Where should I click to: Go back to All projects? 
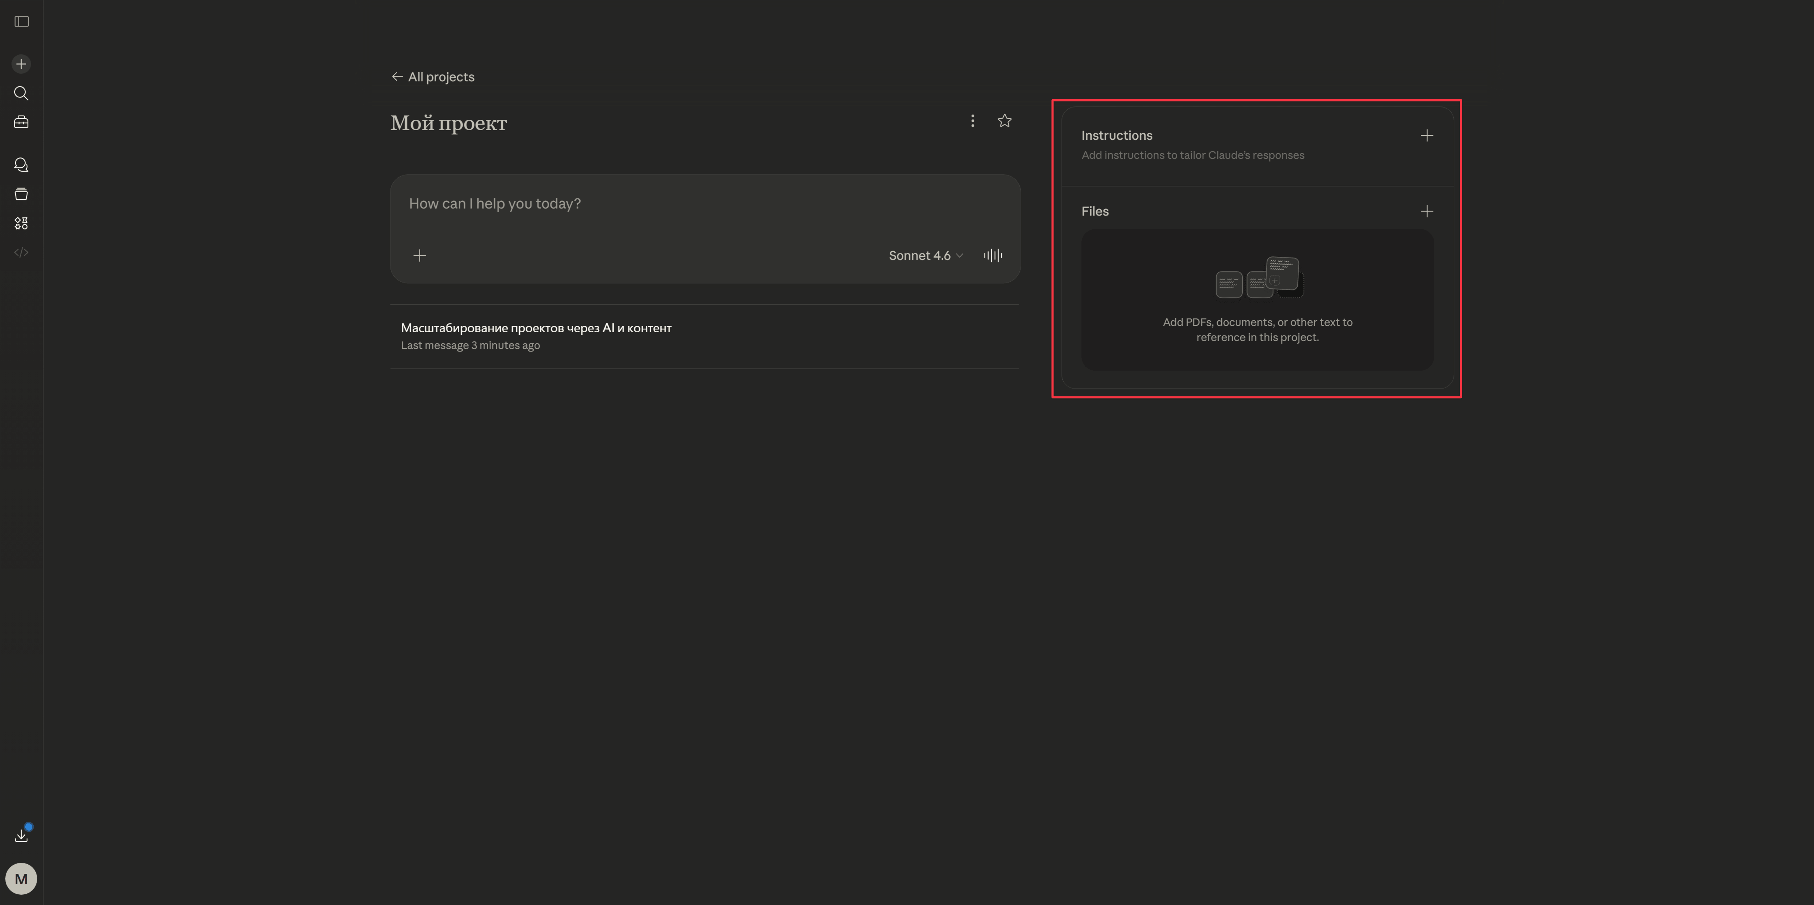433,77
